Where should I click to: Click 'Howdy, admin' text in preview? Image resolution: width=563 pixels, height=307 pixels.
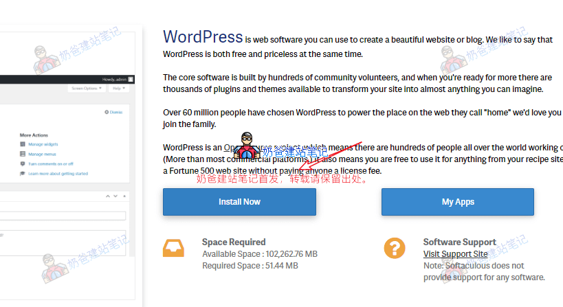coord(114,79)
